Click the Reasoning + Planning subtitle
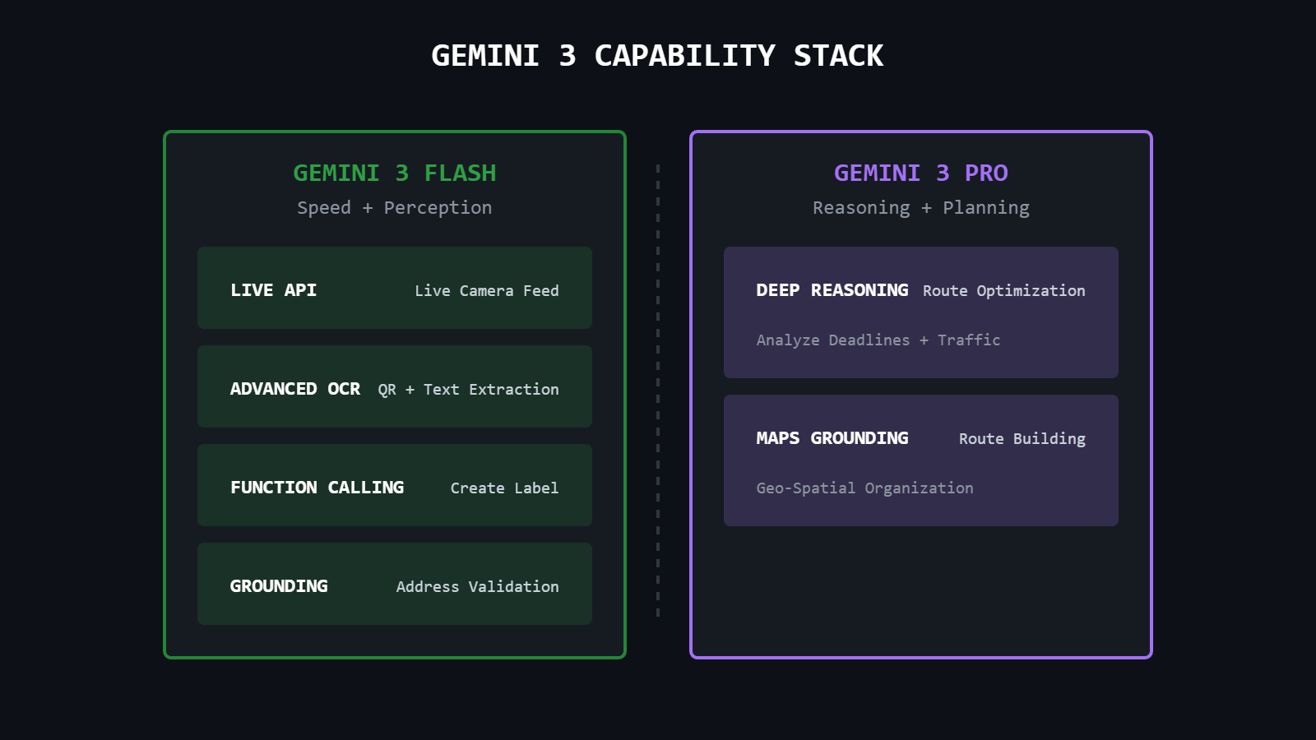The image size is (1316, 740). tap(921, 208)
